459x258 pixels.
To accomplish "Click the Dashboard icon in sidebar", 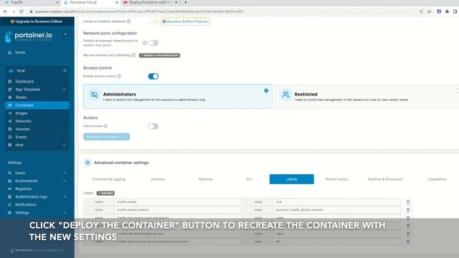I will (9, 81).
